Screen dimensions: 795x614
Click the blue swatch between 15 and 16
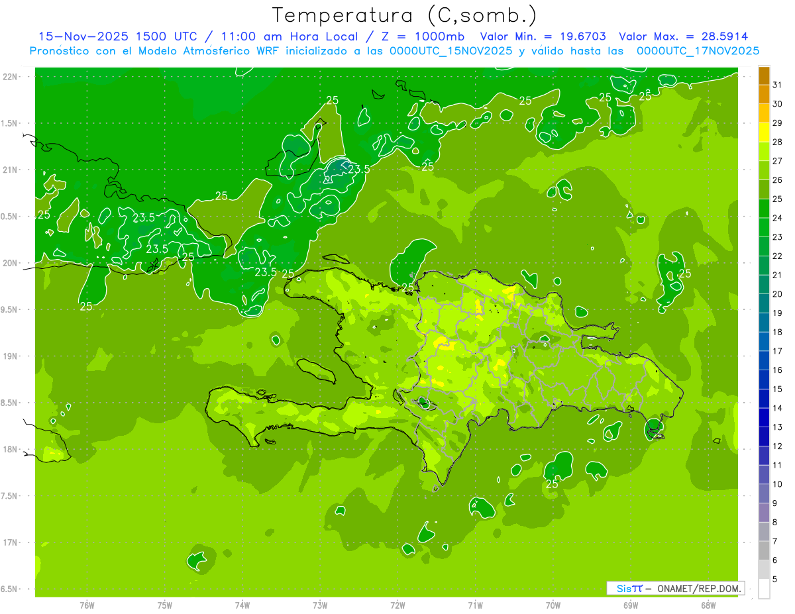tap(764, 380)
